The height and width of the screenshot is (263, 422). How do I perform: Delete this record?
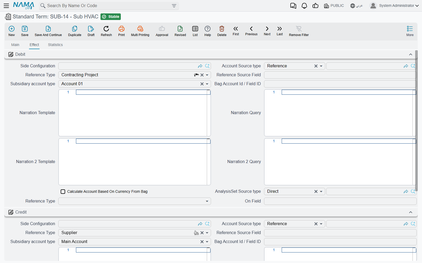point(222,31)
